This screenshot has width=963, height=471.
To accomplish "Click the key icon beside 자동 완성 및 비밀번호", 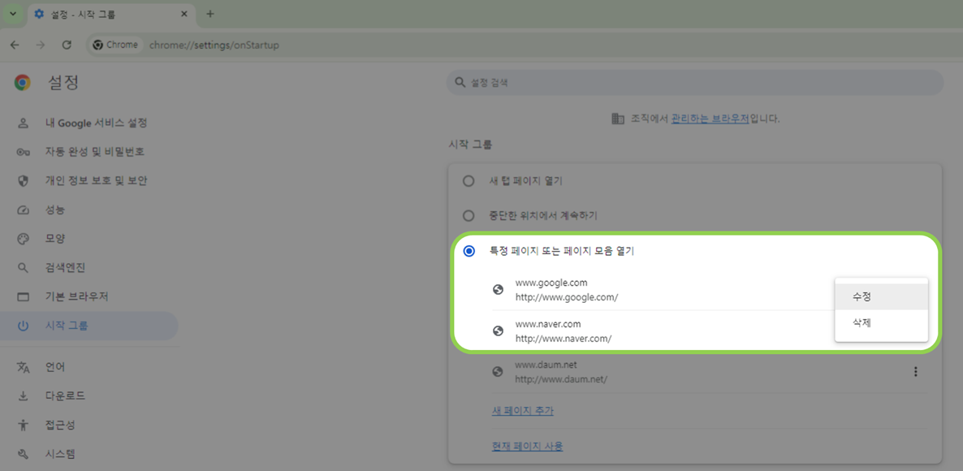I will click(x=23, y=151).
